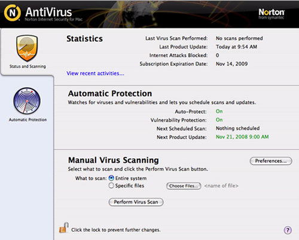Screen dimensions: 299x240
Task: Click the Subscription Expiration Date label
Action: 173,64
